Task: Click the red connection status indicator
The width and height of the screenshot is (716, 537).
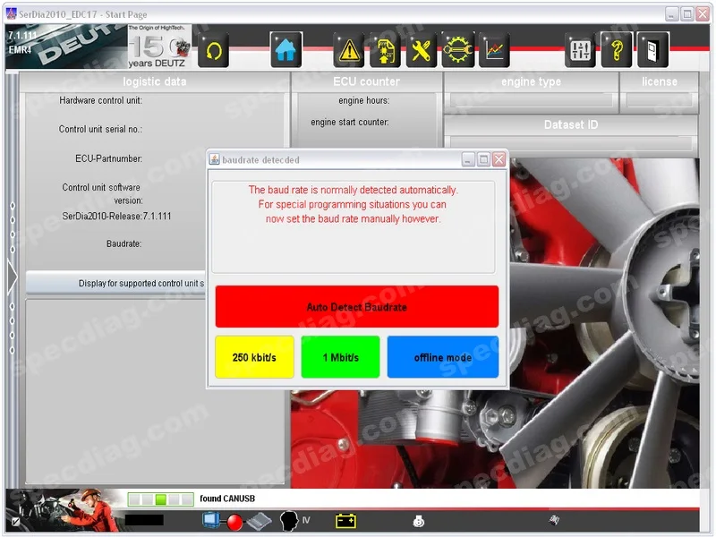Action: 235,521
